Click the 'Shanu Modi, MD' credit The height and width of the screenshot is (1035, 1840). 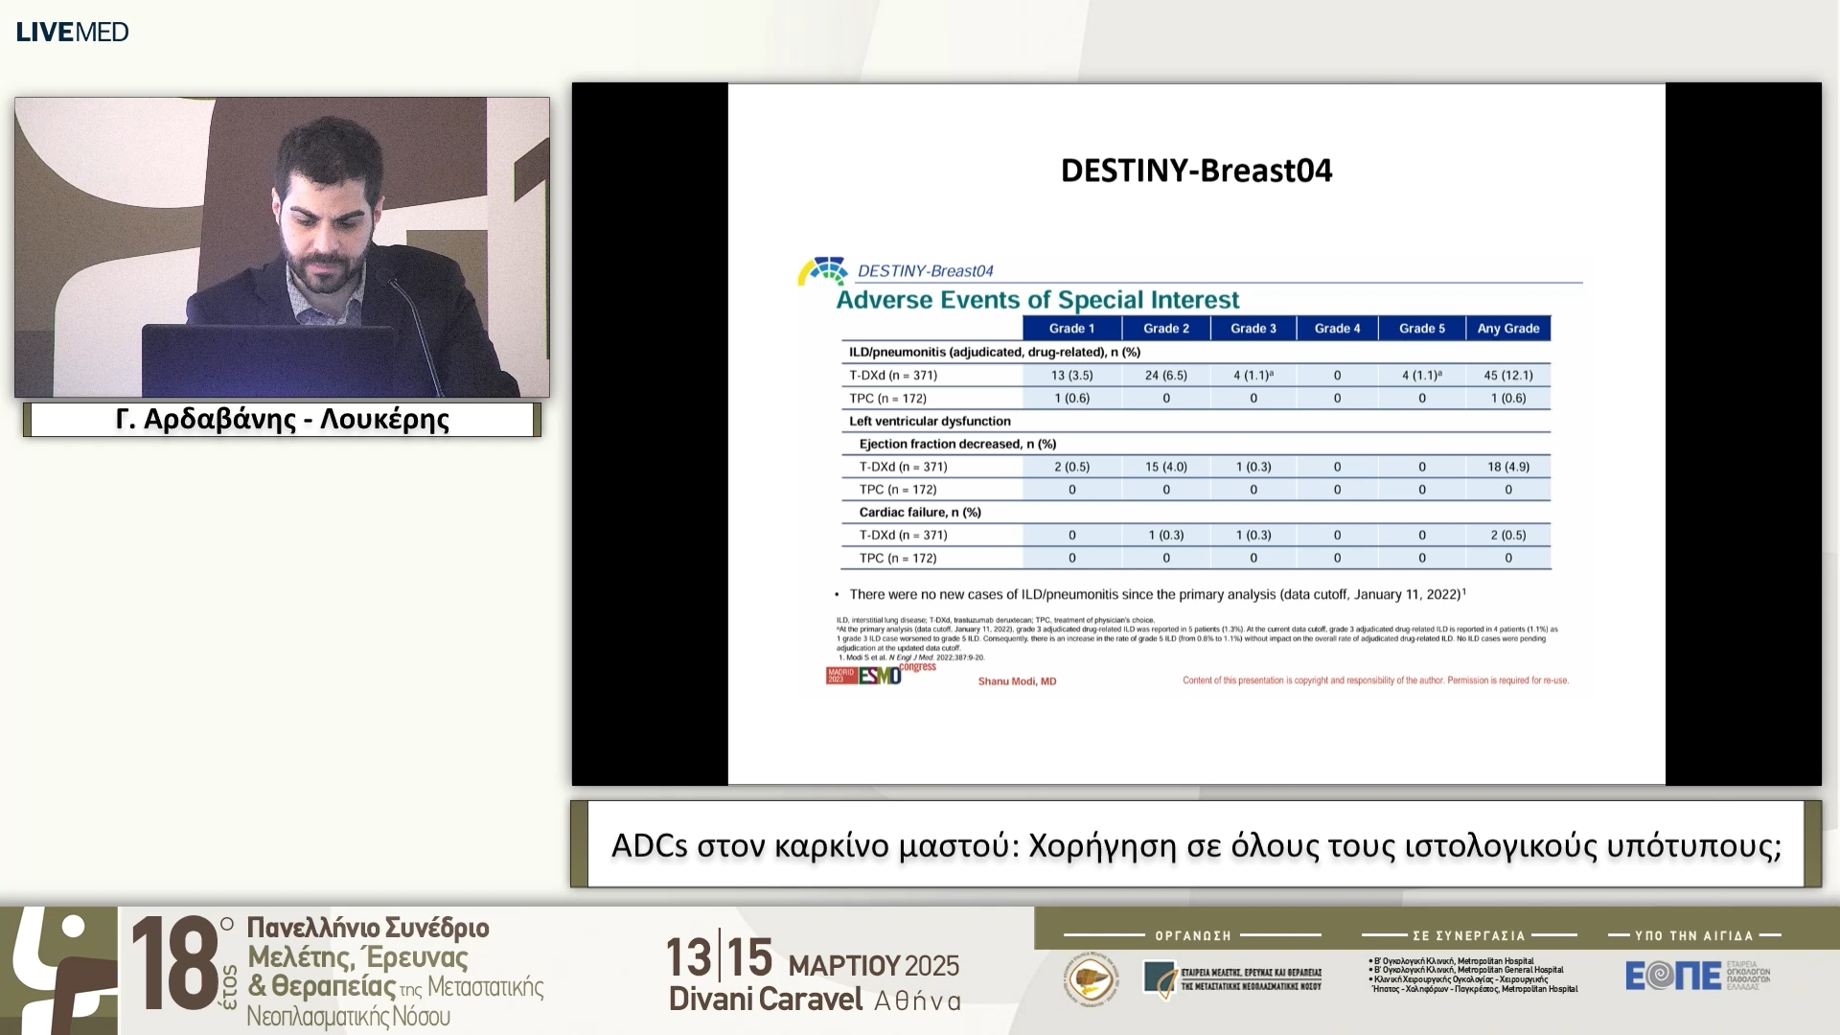point(1017,681)
